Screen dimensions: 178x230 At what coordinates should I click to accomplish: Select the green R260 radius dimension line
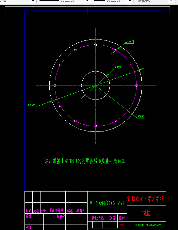pyautogui.click(x=113, y=99)
